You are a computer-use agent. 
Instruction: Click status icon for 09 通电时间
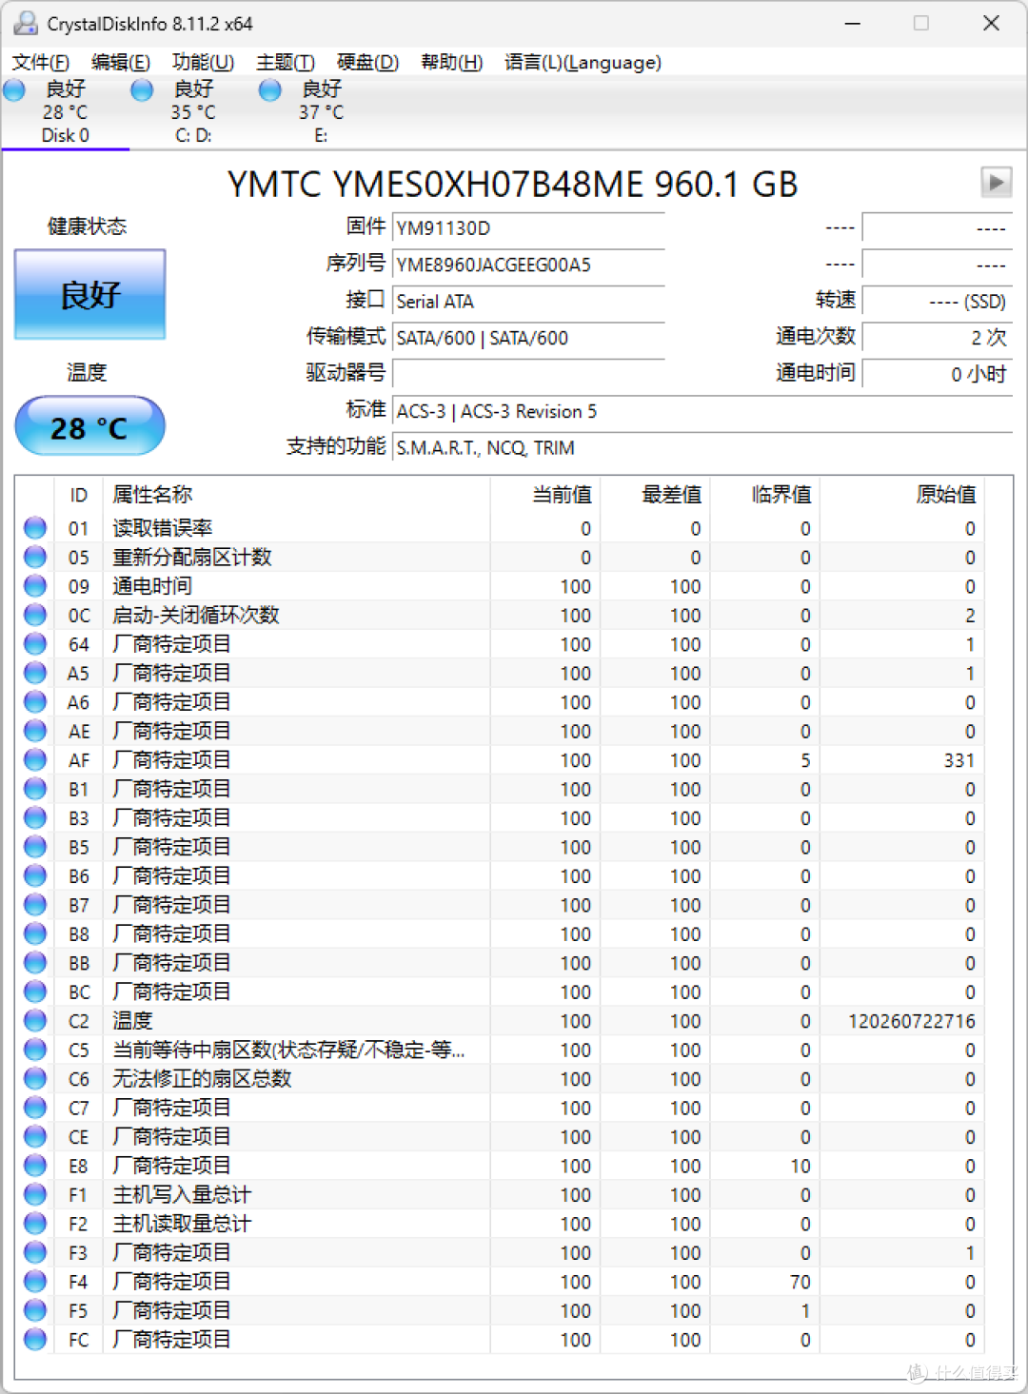click(x=35, y=585)
